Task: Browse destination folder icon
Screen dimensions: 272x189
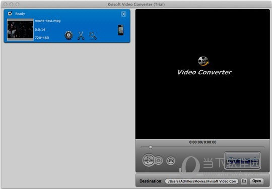Action: [244, 181]
